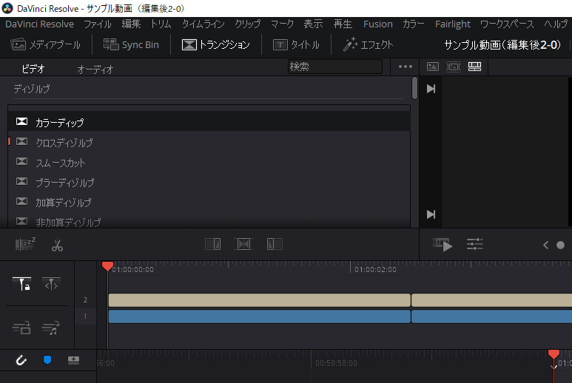
Task: Select the 加算ディゾルブ transition
Action: (x=209, y=203)
